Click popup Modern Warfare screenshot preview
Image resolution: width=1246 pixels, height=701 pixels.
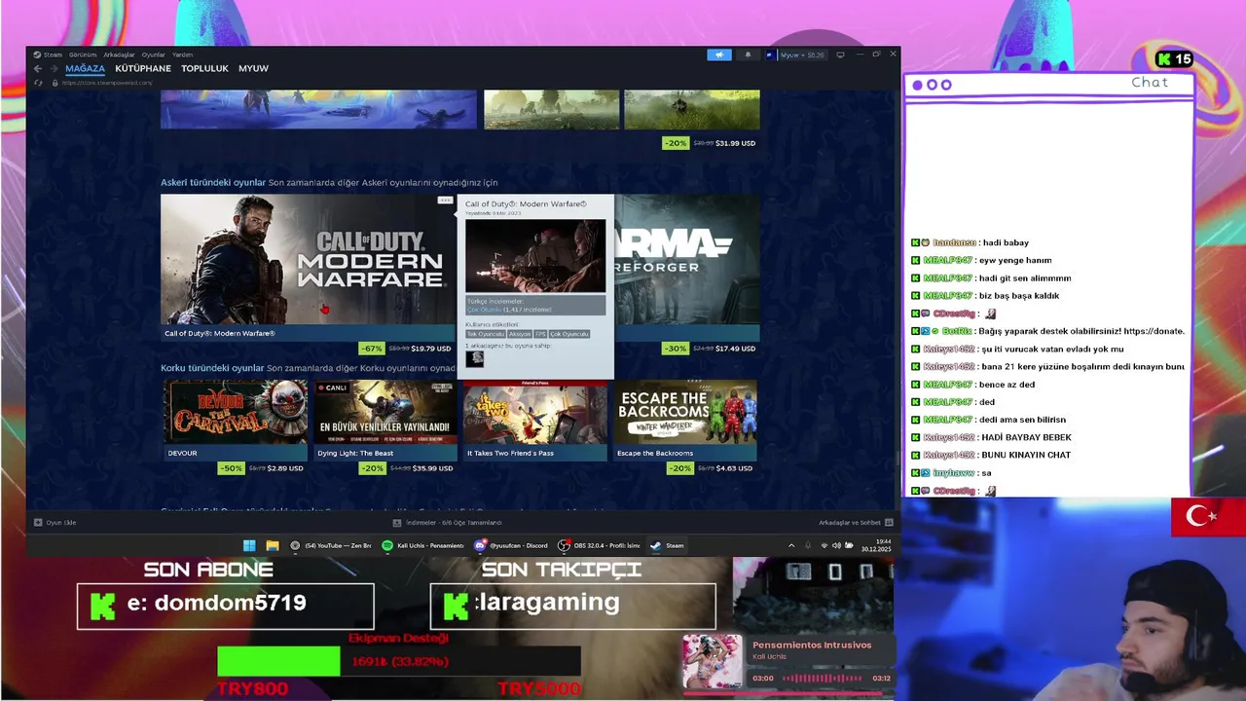coord(535,255)
